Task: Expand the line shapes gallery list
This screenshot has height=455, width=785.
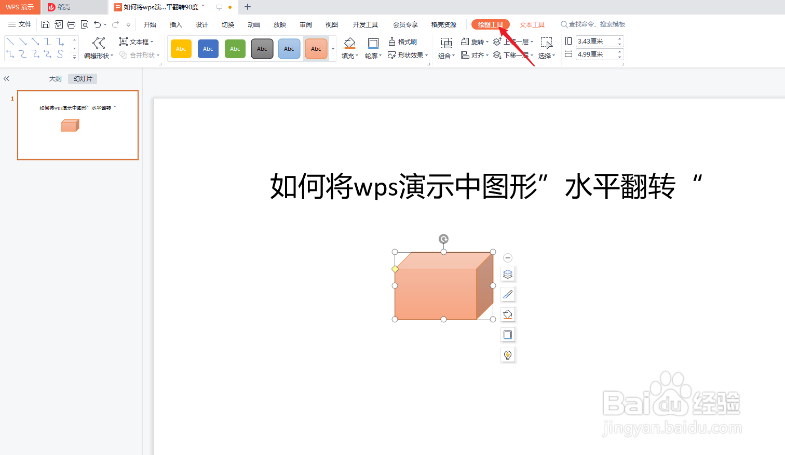Action: click(75, 57)
